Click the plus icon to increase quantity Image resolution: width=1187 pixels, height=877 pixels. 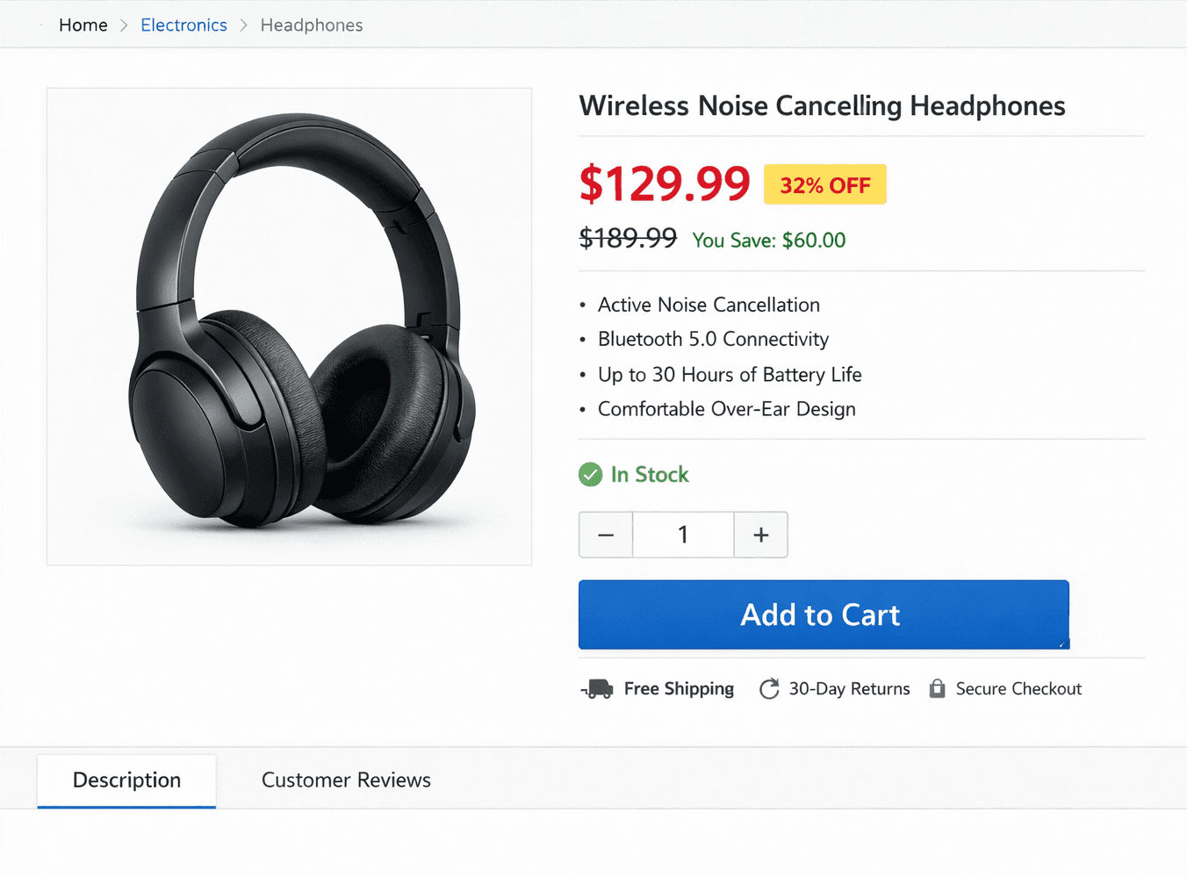[x=760, y=534]
